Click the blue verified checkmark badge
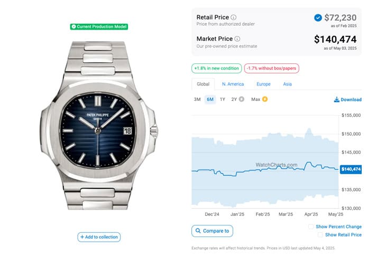 (x=318, y=18)
